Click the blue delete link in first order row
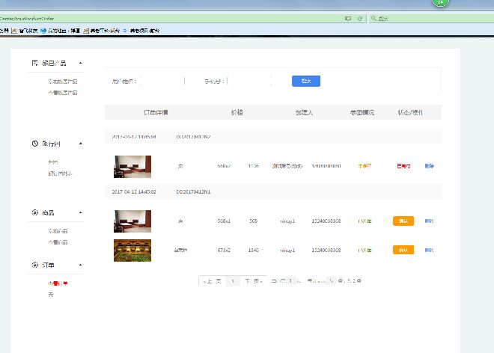This screenshot has height=353, width=494. tap(429, 166)
